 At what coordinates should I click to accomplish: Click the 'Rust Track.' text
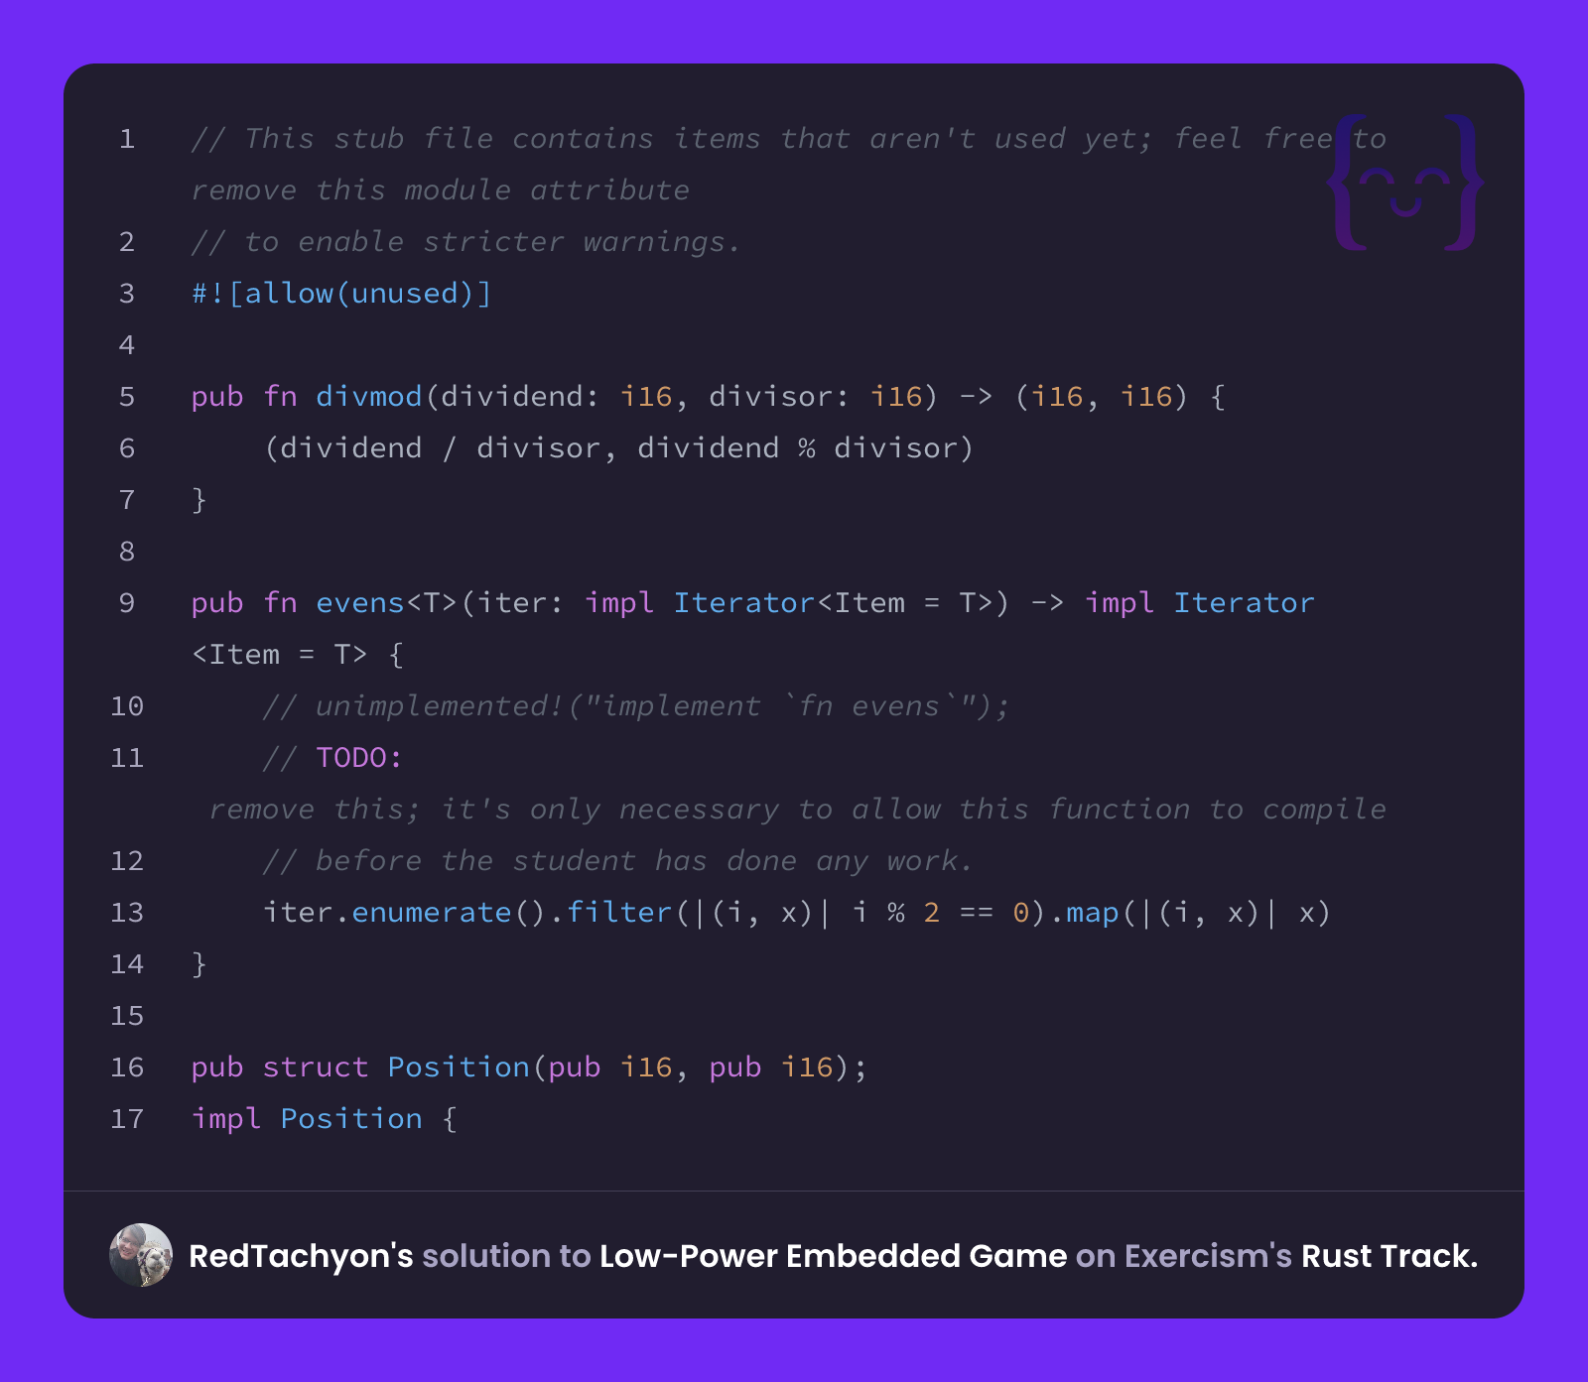coord(1389,1256)
